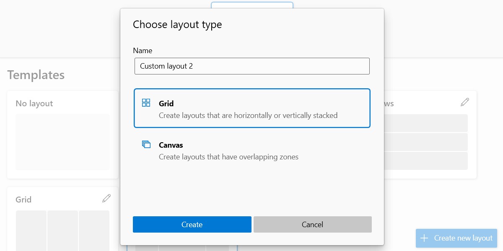Click the Create button

point(192,224)
